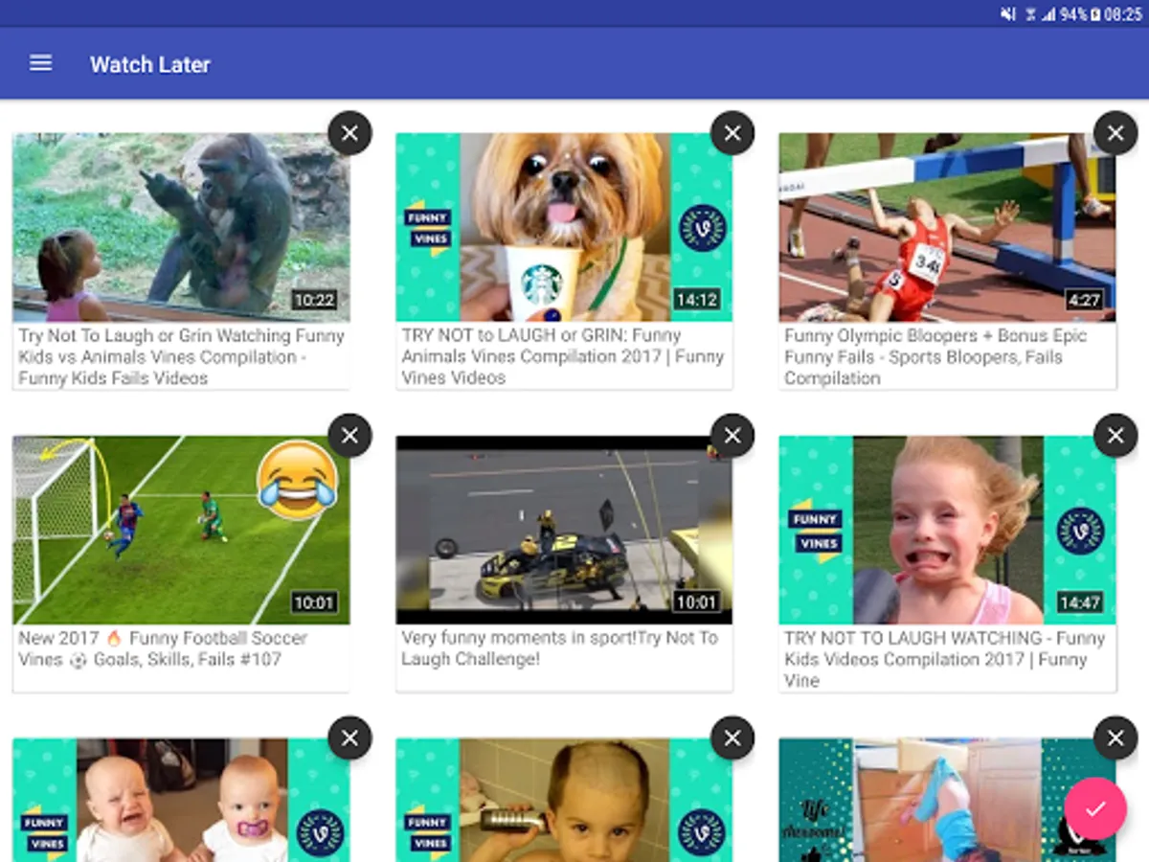Remove the Funny Olympic Bloopers video
Viewport: 1149px width, 862px height.
(x=1115, y=133)
